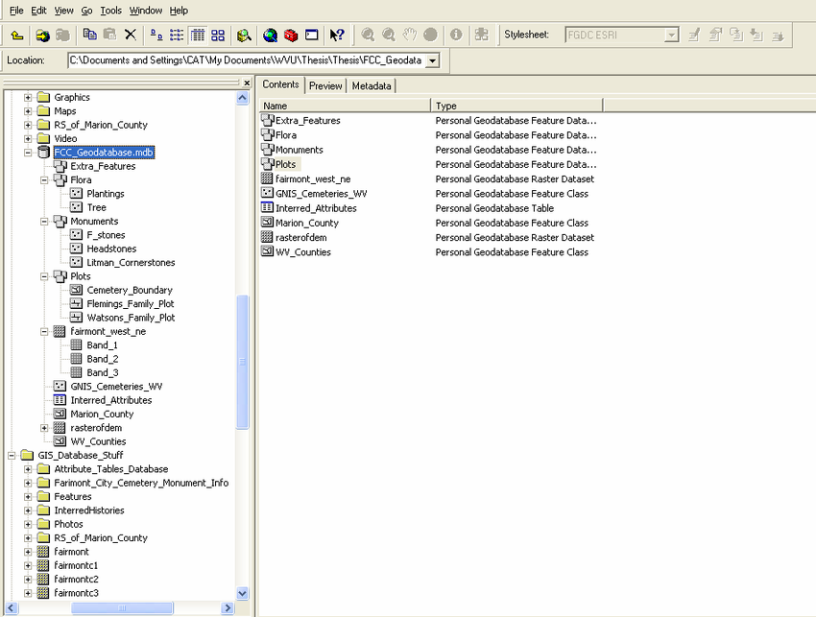The width and height of the screenshot is (816, 617).
Task: Click the Copy toolbar icon
Action: coord(89,35)
